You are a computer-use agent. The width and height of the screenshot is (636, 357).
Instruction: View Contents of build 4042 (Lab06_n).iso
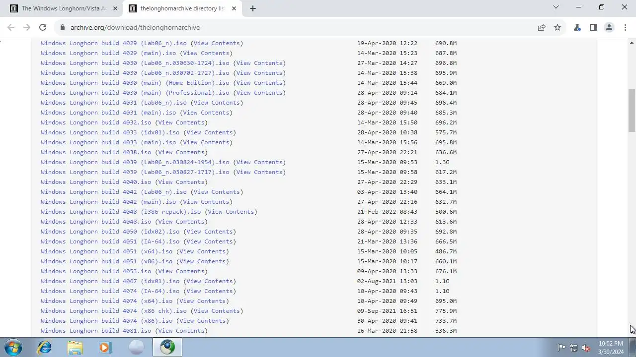point(217,192)
